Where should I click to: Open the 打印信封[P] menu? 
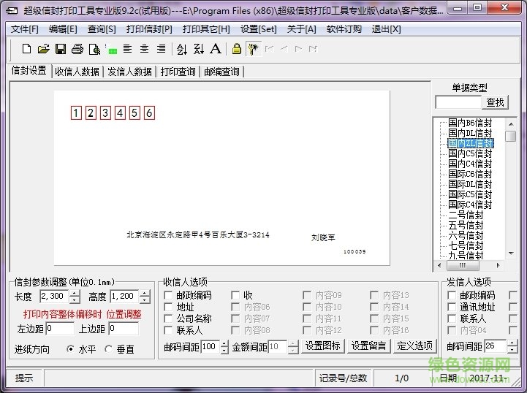[x=149, y=29]
